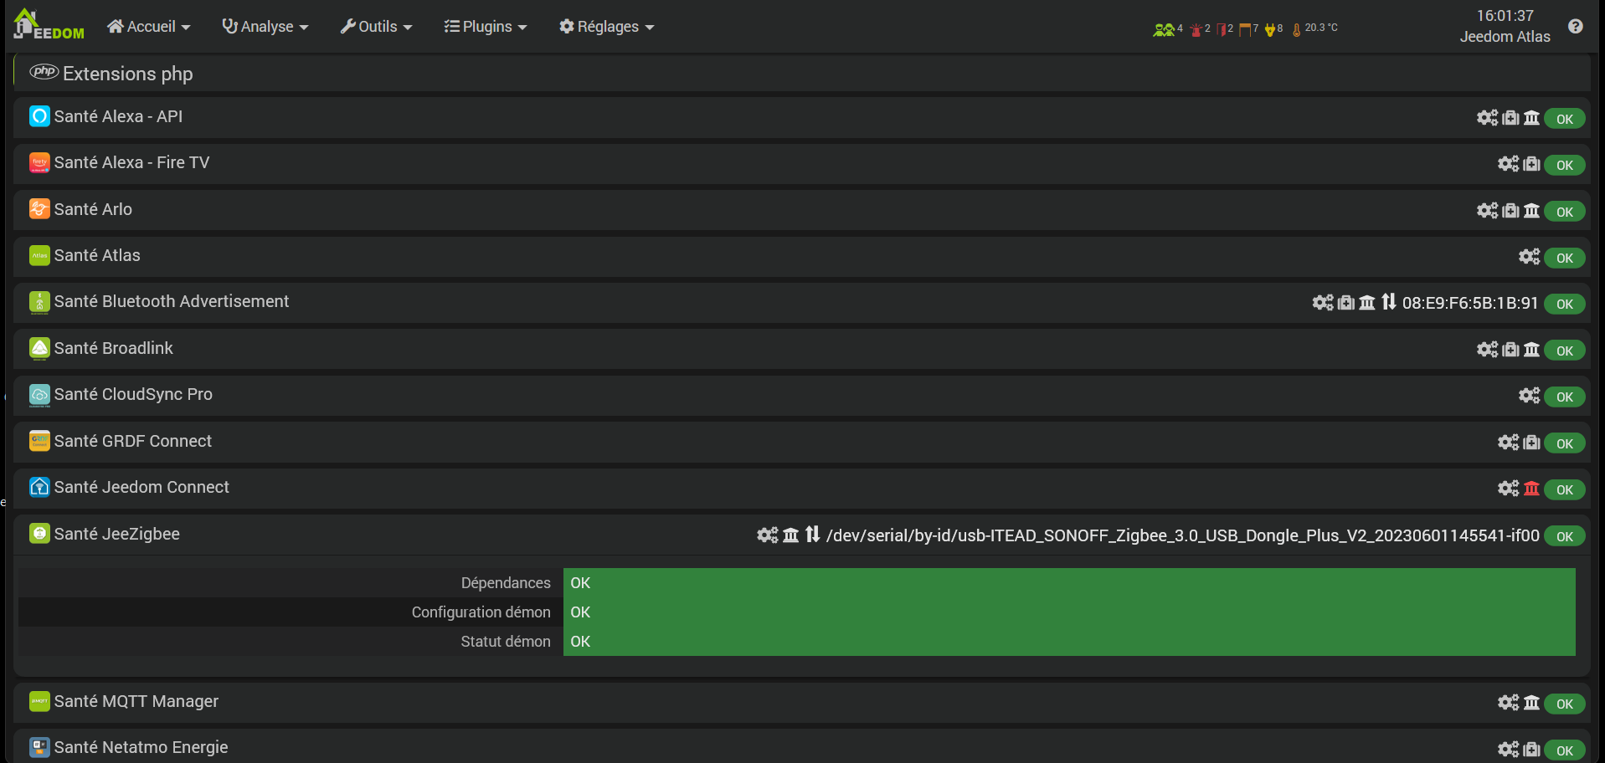The height and width of the screenshot is (763, 1605).
Task: Click the columns building icon on Bluetooth Advertisement row
Action: point(1367,303)
